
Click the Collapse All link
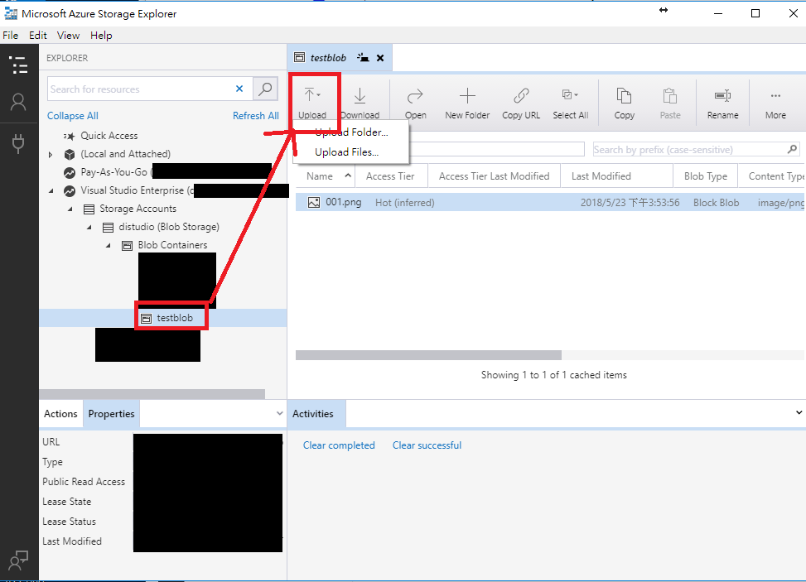pos(73,116)
